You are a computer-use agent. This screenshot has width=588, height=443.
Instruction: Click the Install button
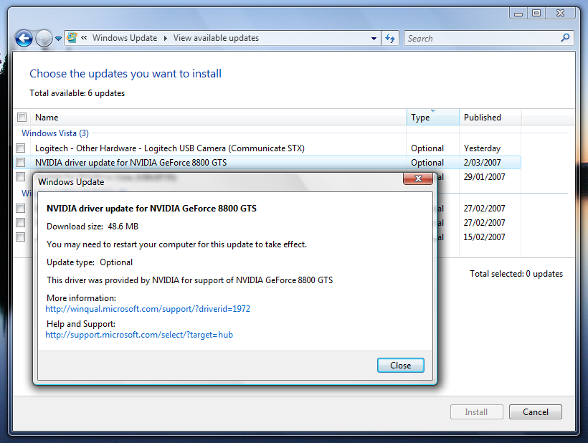point(476,412)
